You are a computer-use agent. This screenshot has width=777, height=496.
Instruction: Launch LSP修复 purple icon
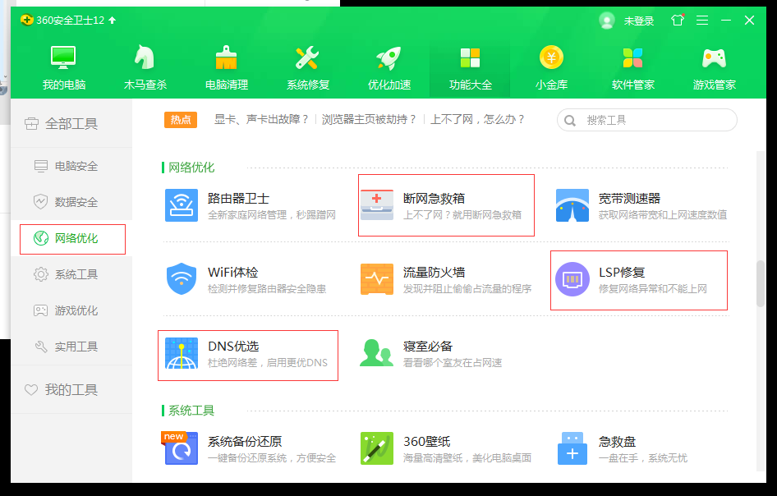[x=572, y=279]
